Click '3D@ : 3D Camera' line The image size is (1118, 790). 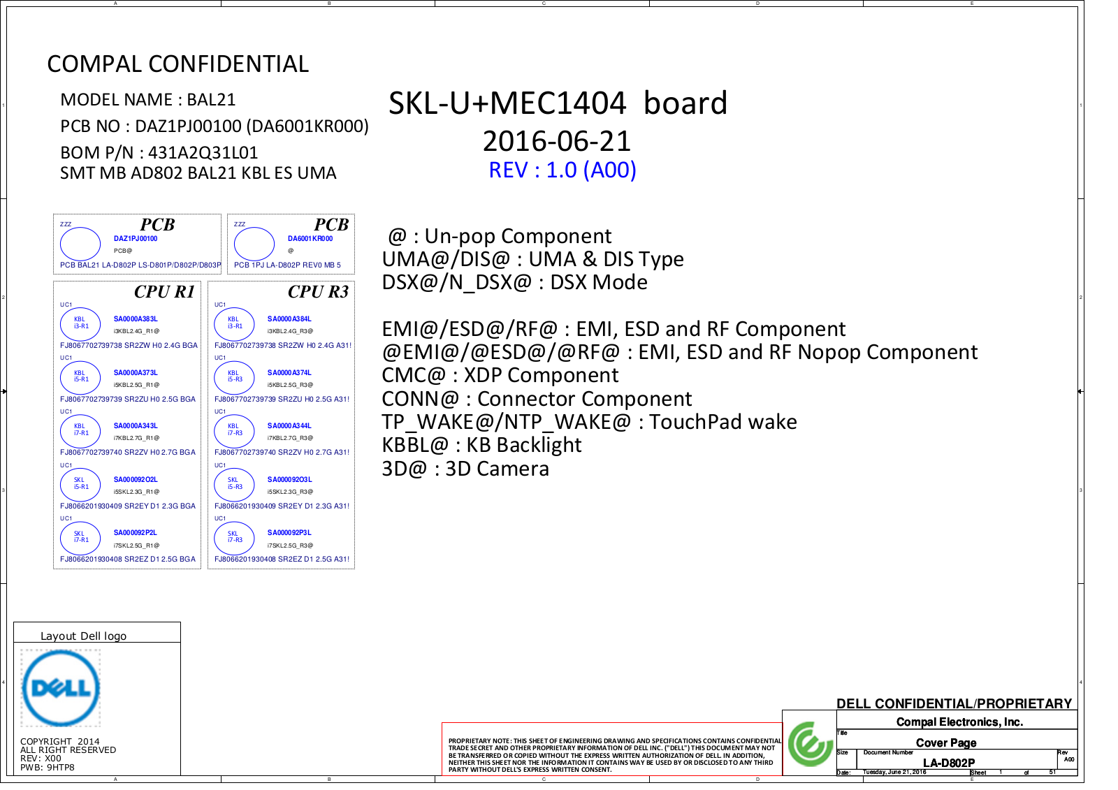465,469
